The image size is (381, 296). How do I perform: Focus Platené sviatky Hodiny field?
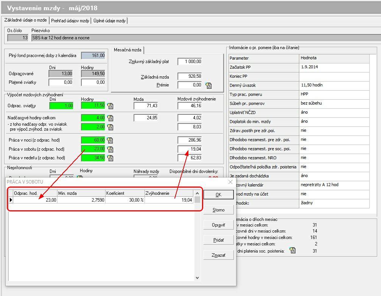click(93, 82)
